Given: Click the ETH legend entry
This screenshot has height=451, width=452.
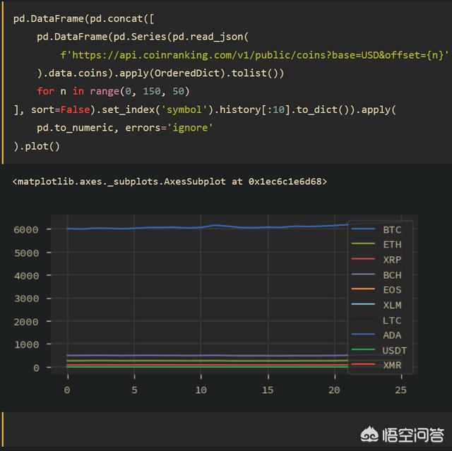Looking at the screenshot, I should (376, 244).
